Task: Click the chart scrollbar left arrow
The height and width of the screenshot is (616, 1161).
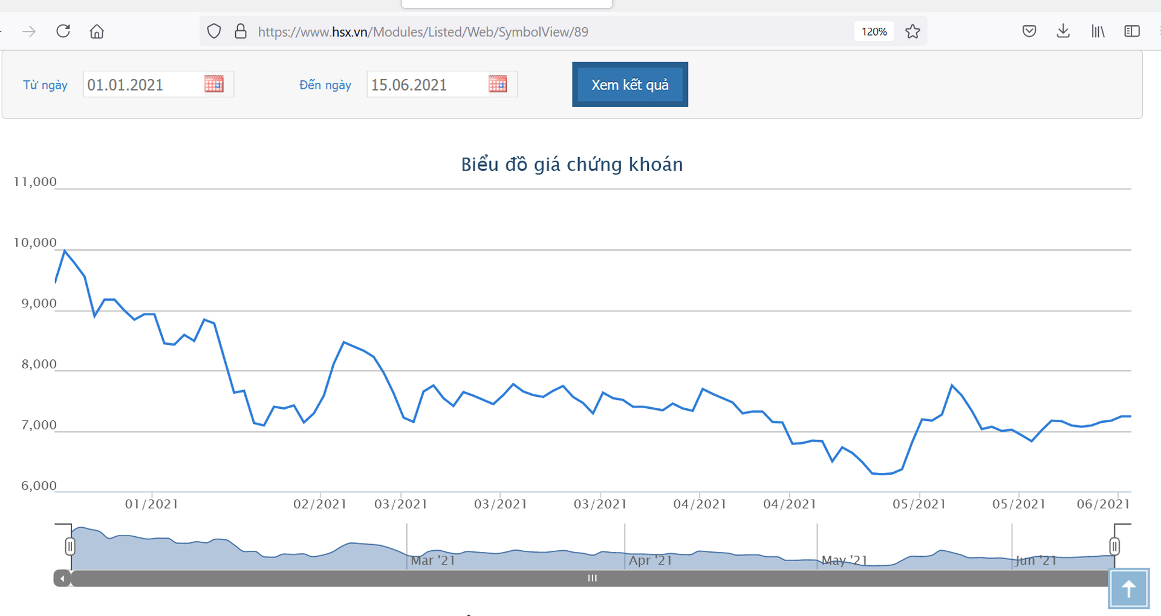Action: 62,579
